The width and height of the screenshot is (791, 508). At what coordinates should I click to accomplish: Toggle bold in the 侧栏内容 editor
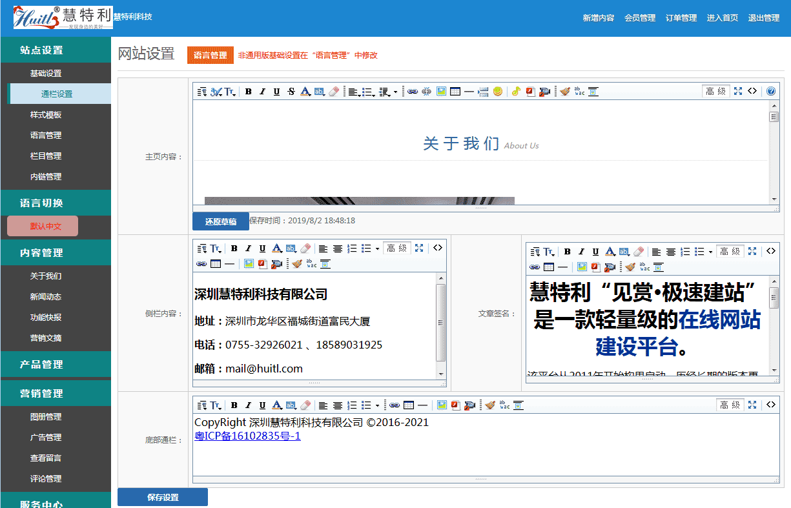[234, 249]
